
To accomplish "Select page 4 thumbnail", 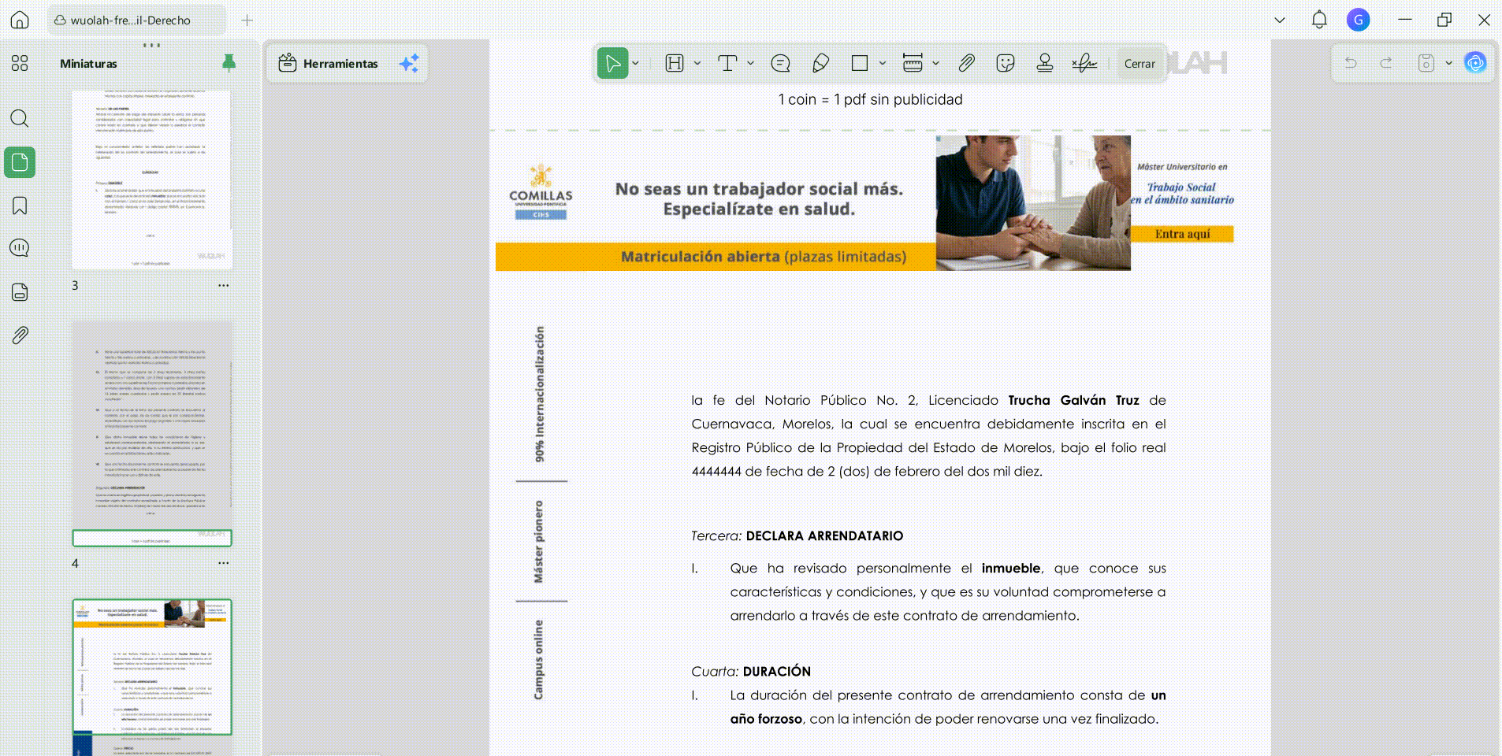I will (x=152, y=434).
